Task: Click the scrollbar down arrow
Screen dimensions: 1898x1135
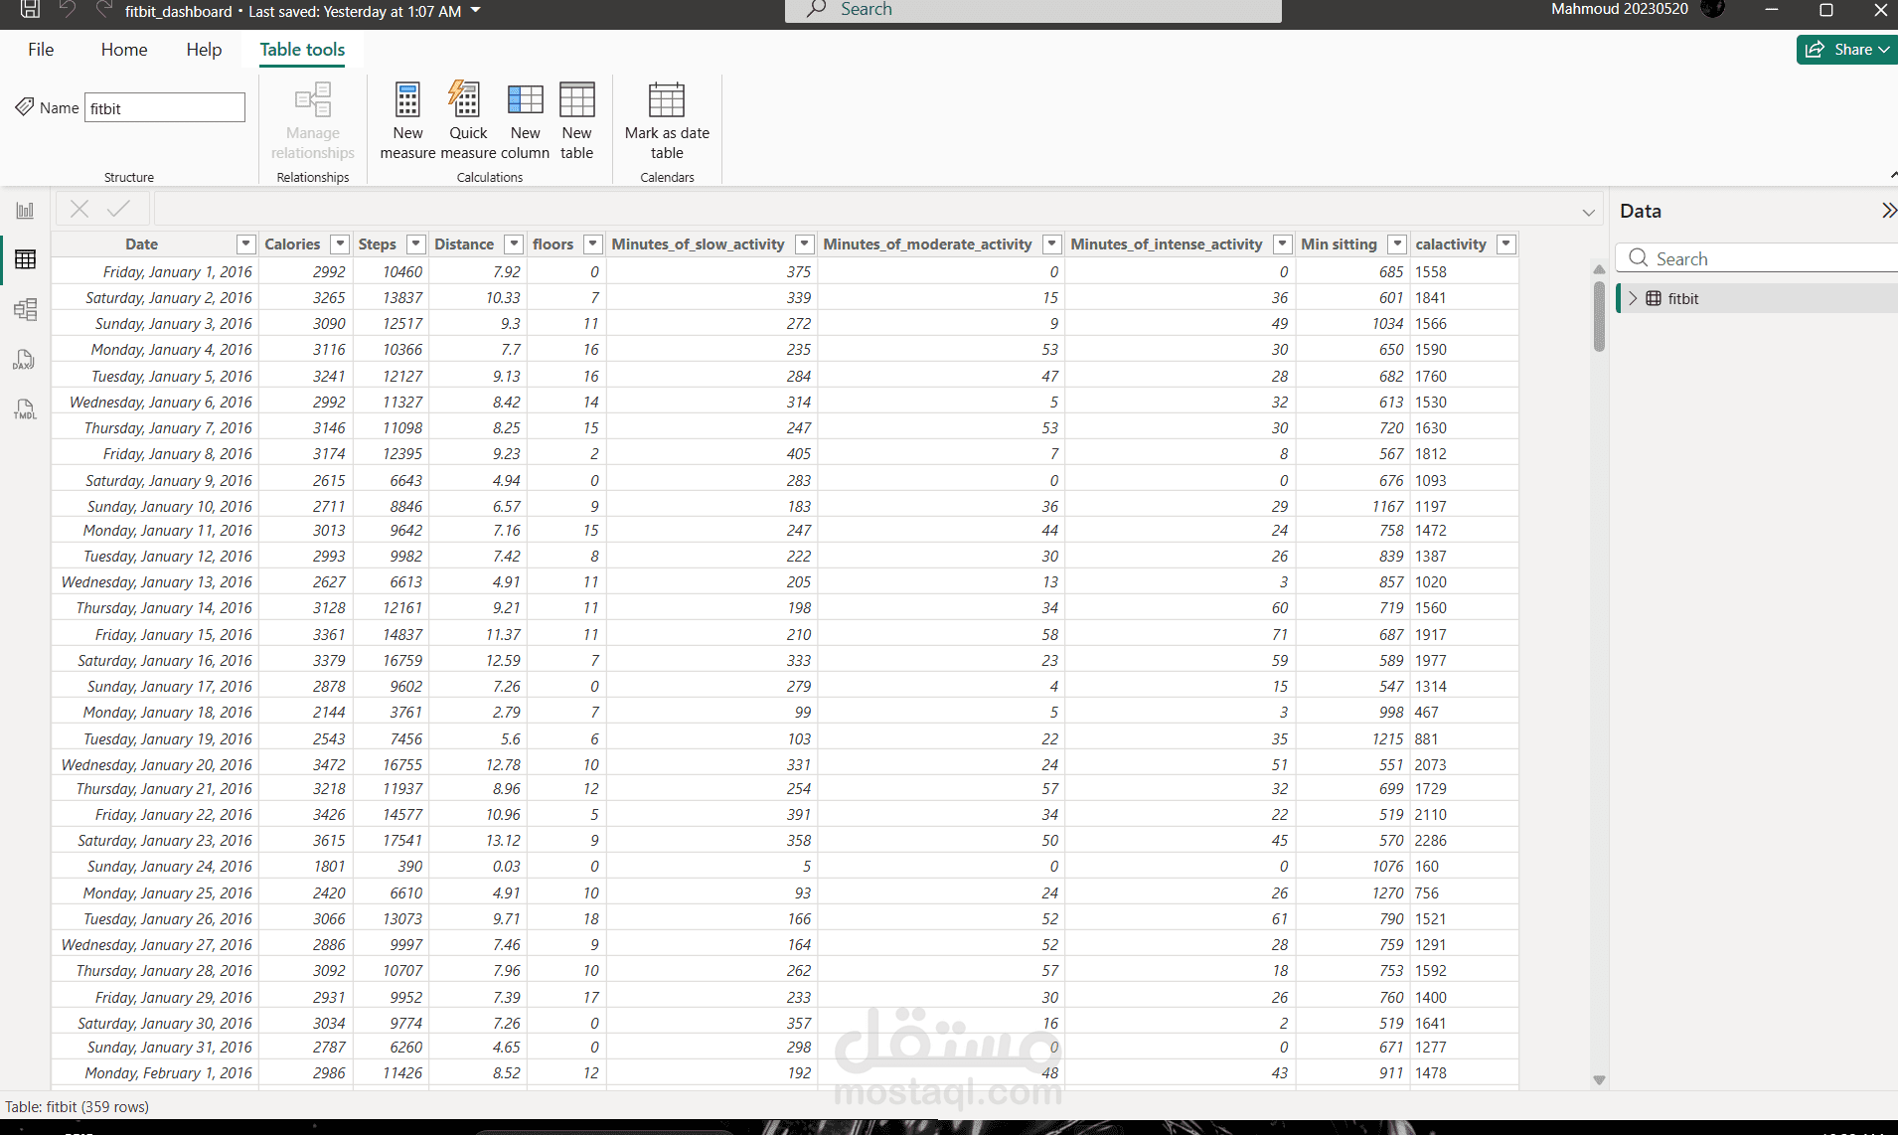Action: (1599, 1080)
